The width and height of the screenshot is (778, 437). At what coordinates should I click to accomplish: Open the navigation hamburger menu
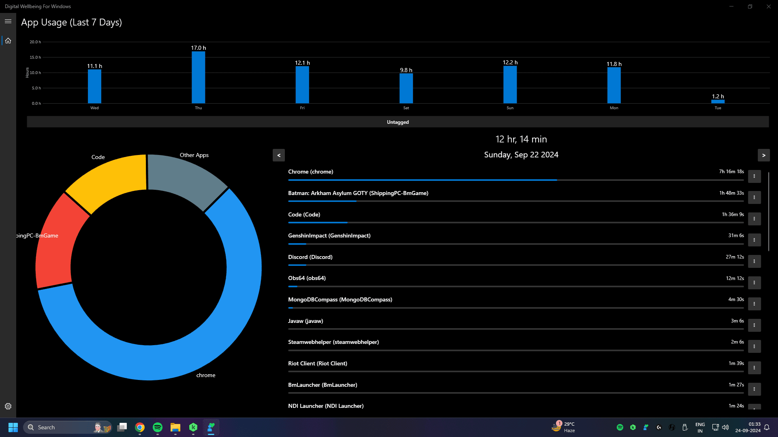tap(8, 21)
